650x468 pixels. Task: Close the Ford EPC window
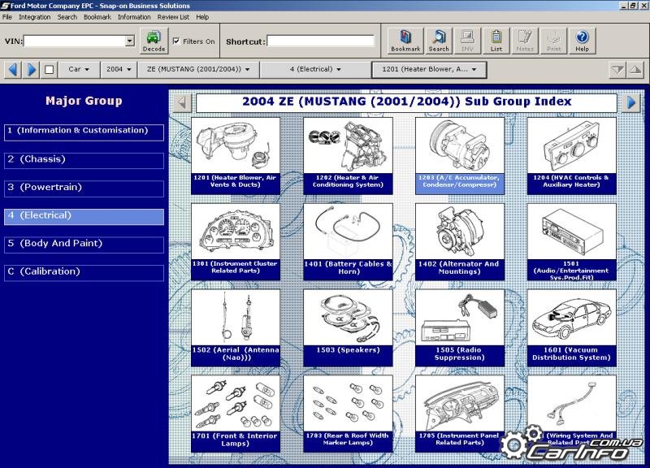[643, 6]
